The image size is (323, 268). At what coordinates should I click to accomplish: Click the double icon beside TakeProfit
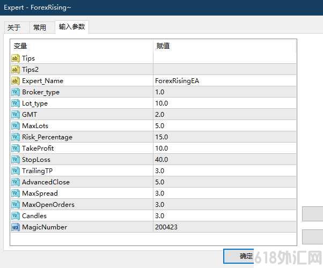(16, 148)
